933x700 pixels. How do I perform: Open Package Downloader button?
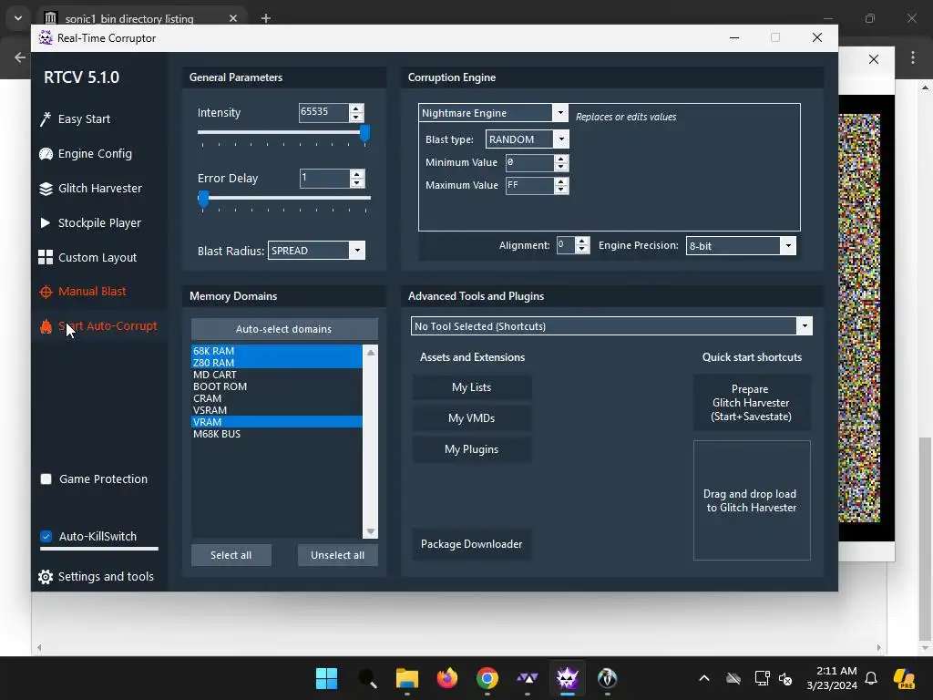pyautogui.click(x=472, y=544)
